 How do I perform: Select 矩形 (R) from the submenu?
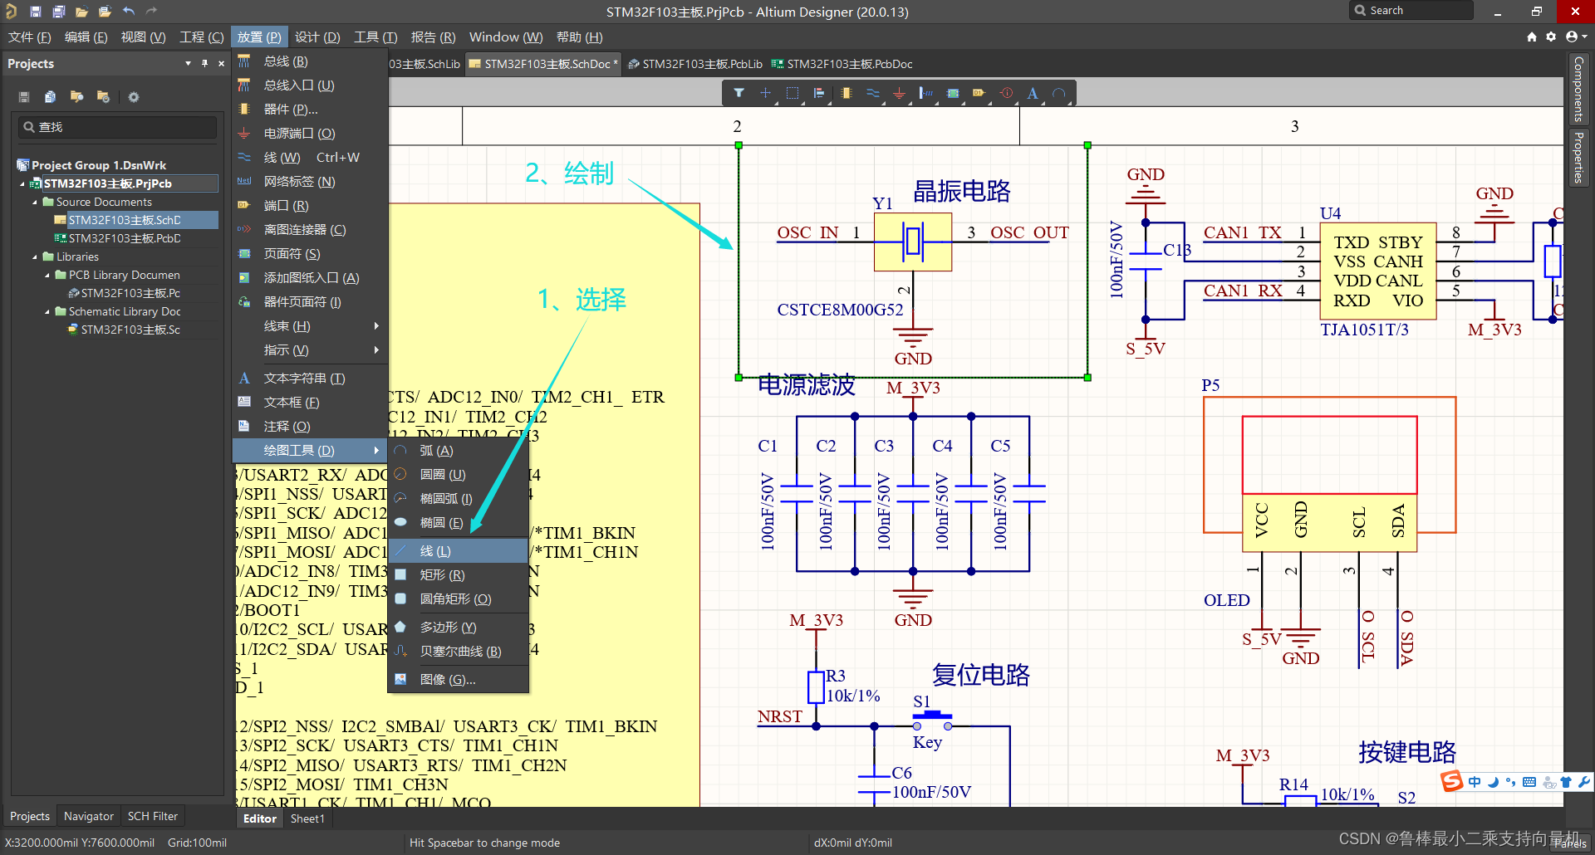point(442,575)
